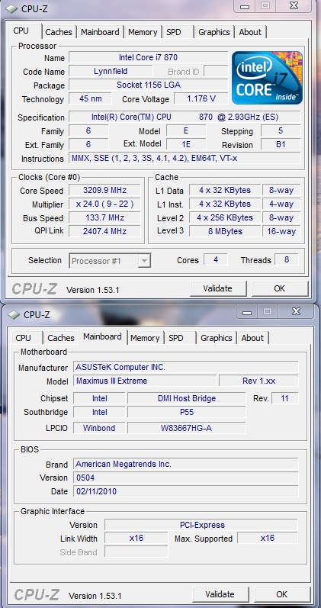Click the empty Side Band field
This screenshot has width=321, height=608.
(x=136, y=552)
